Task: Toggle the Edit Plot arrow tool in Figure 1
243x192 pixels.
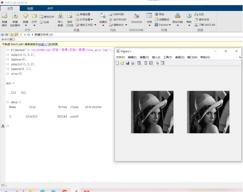Action: pos(158,63)
